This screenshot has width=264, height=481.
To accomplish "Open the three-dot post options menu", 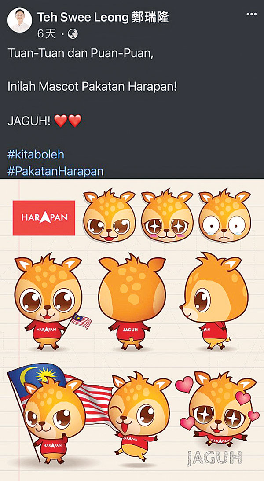I will point(251,15).
